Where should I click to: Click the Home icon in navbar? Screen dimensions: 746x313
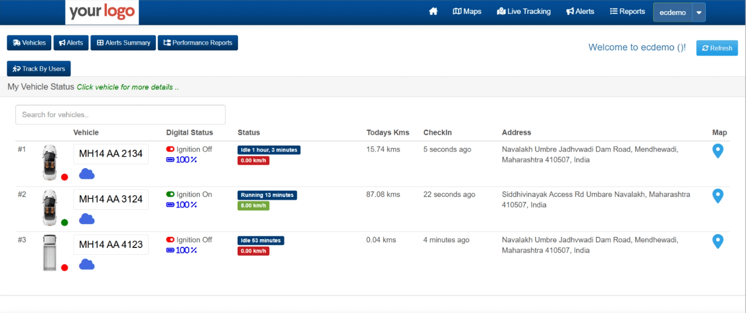tap(433, 12)
